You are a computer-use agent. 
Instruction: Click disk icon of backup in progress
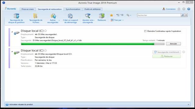click(16, 33)
